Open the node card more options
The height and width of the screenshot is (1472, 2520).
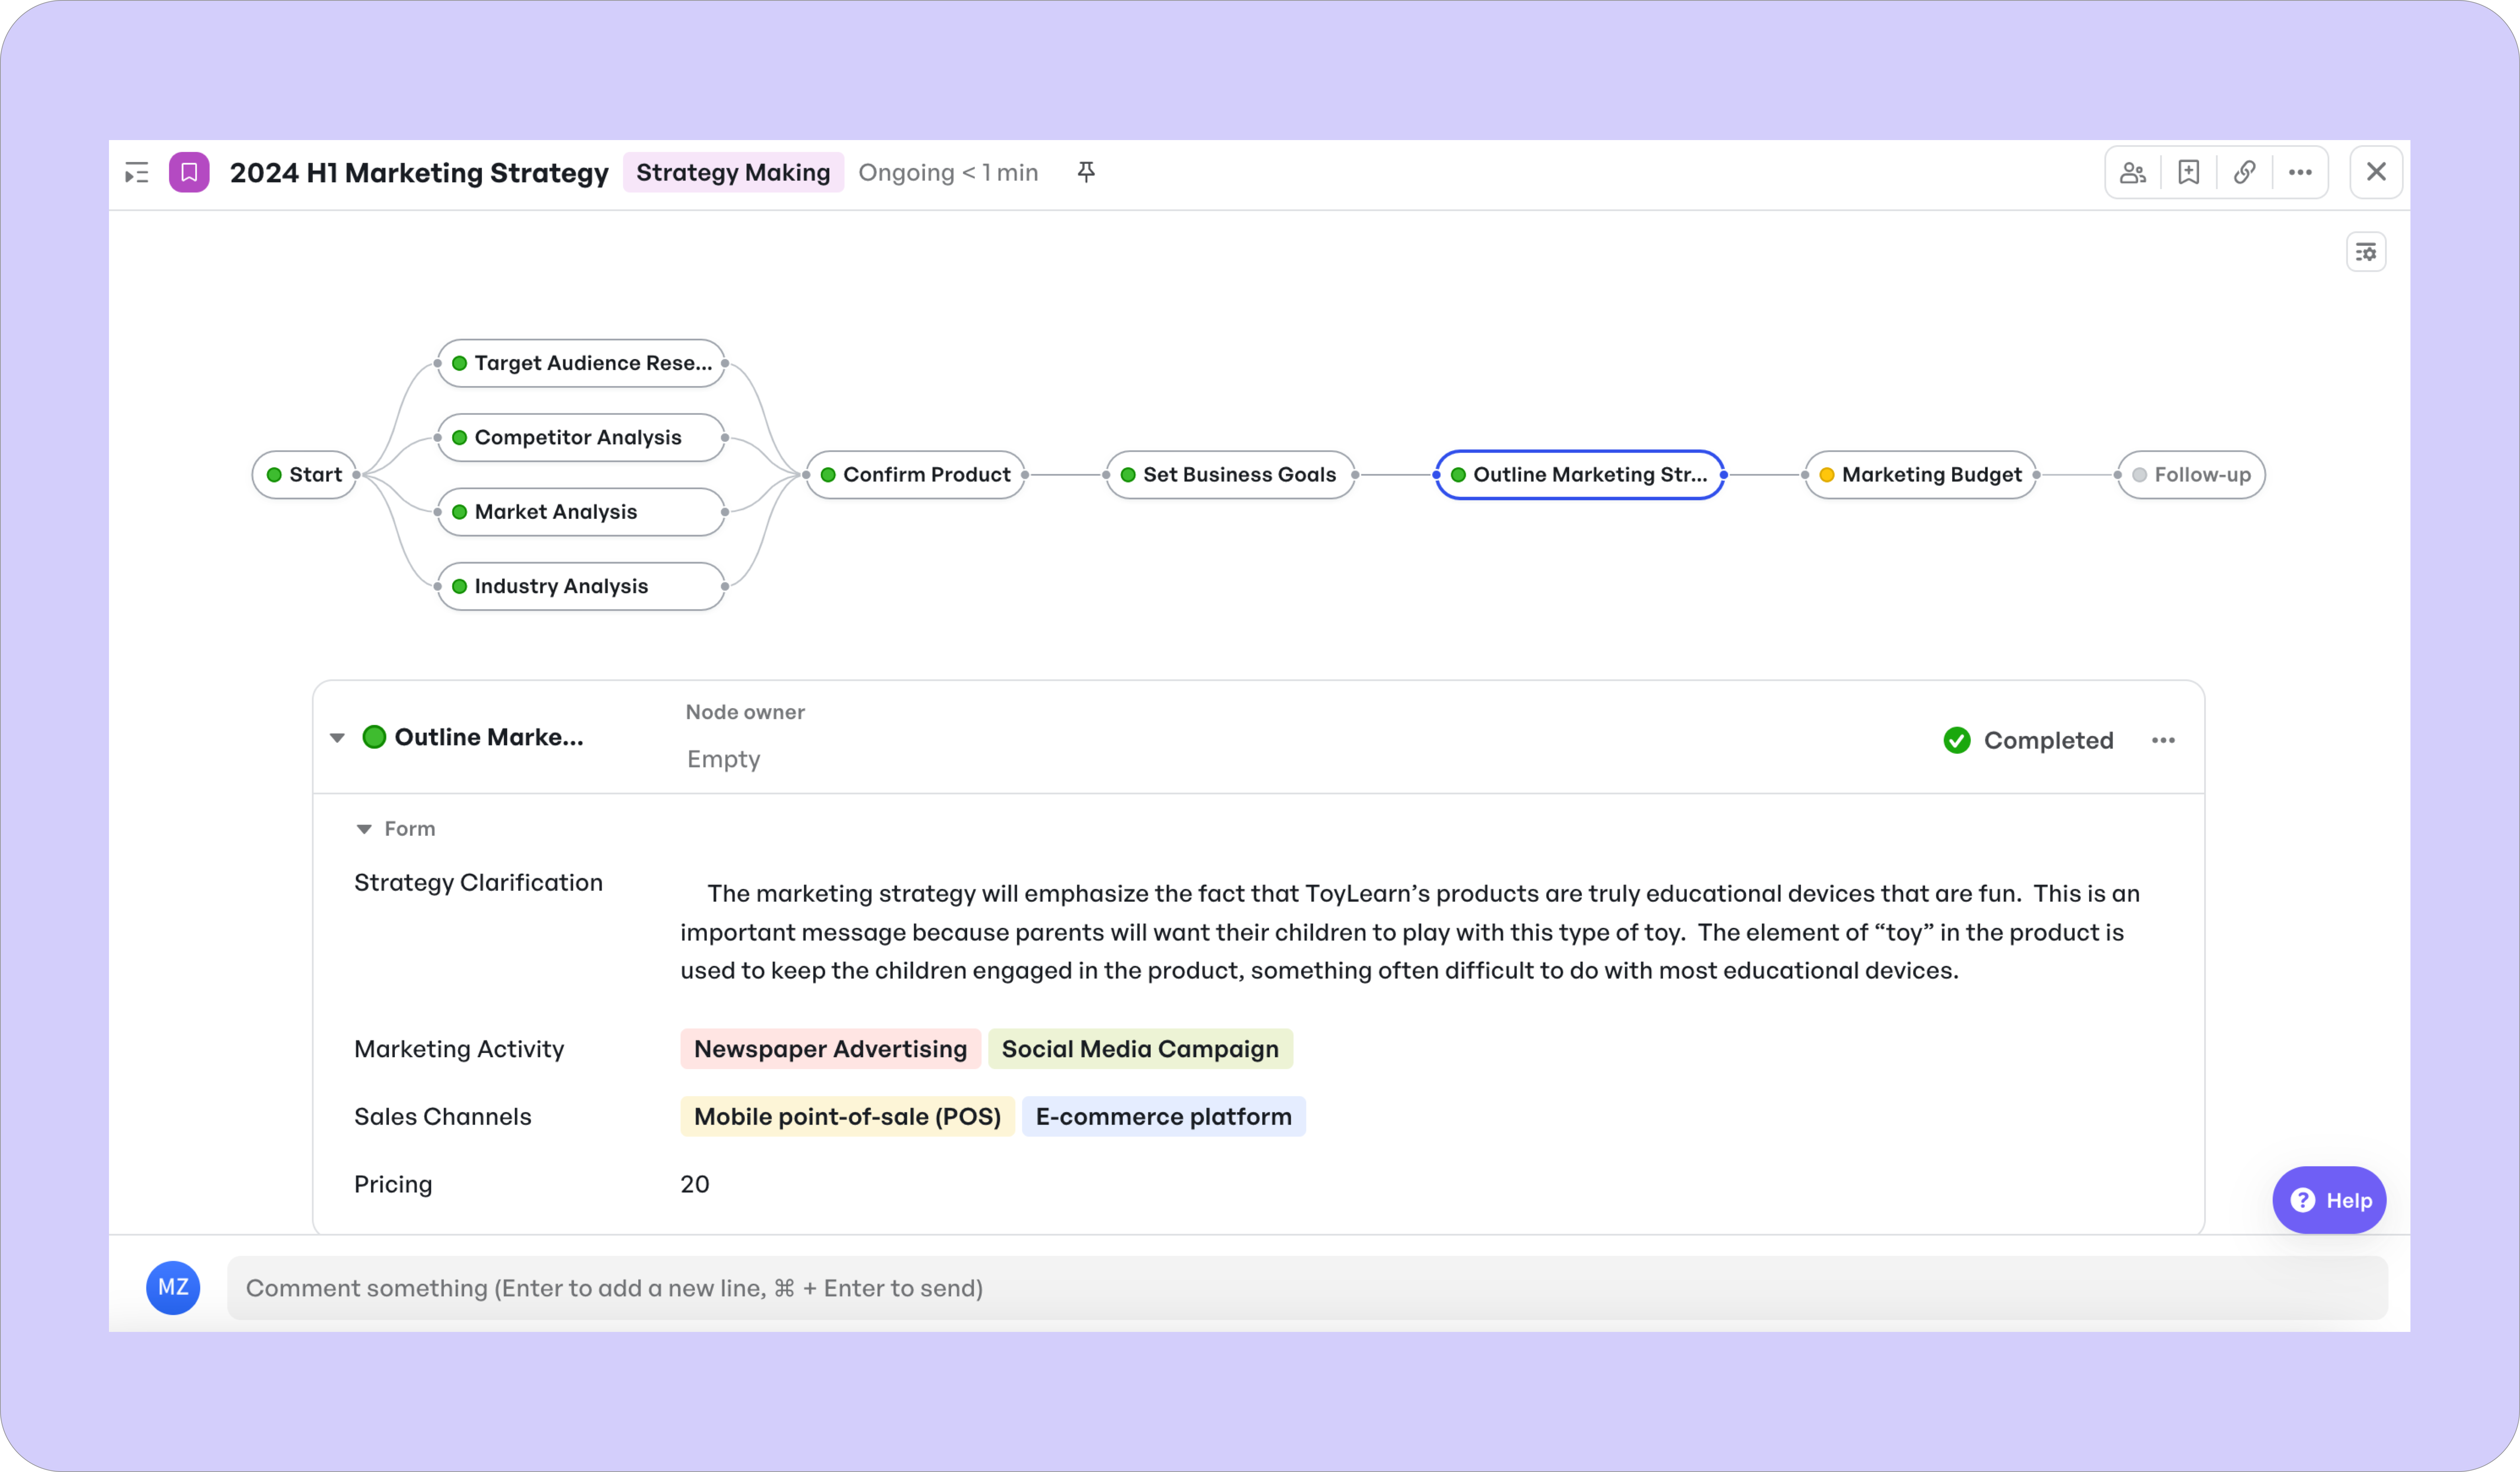tap(2163, 740)
